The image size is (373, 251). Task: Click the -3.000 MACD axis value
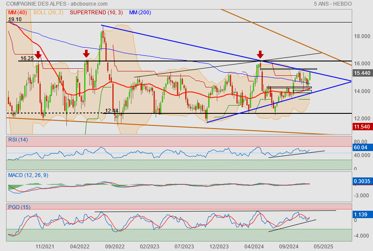[361, 196]
